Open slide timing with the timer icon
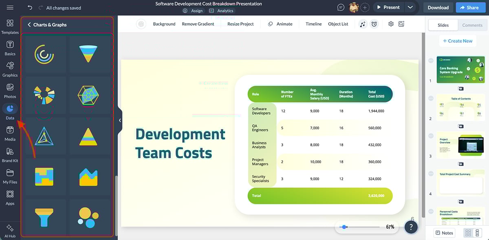Viewport: 489px width, 240px height. click(374, 24)
